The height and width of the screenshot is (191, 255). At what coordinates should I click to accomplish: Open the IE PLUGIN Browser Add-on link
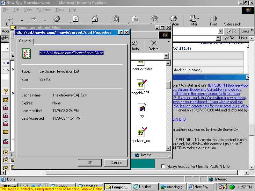pyautogui.click(x=228, y=85)
